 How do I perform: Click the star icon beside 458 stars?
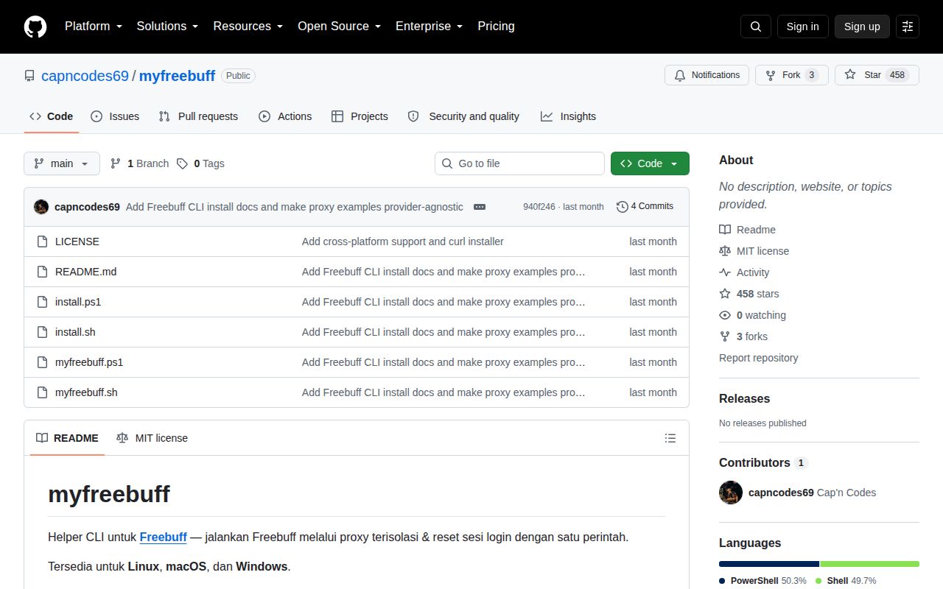[x=725, y=294]
